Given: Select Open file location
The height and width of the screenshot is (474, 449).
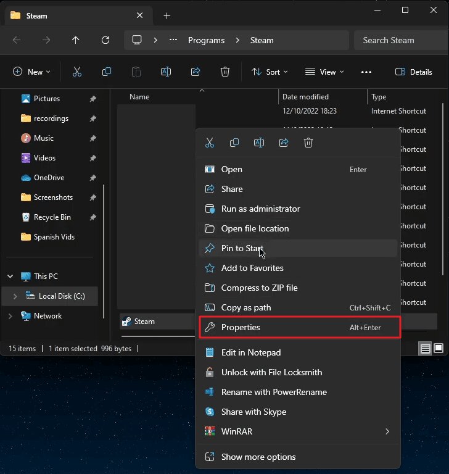Looking at the screenshot, I should click(298, 228).
